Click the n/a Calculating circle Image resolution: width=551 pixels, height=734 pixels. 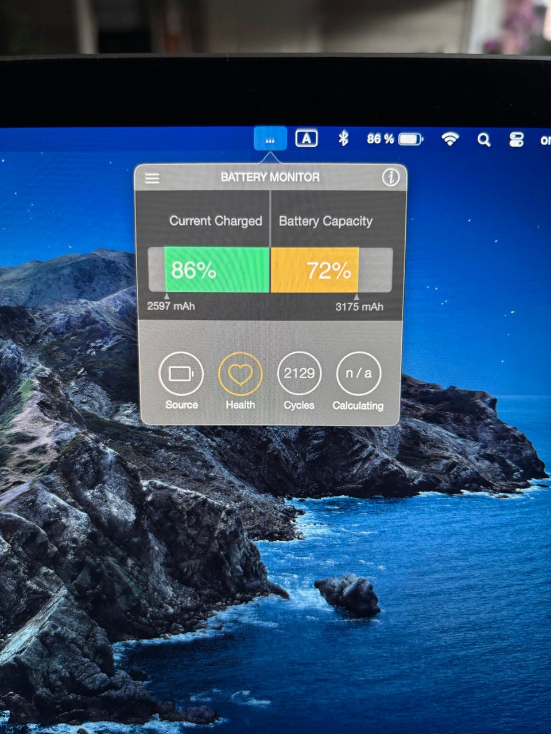(358, 374)
